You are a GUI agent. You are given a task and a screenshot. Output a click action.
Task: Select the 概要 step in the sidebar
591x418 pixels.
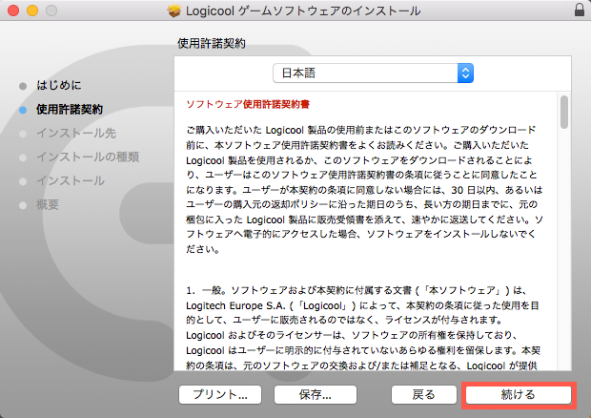[x=48, y=205]
